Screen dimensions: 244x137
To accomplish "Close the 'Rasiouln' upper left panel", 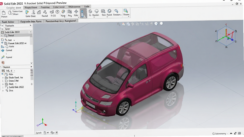I will [x=30, y=25].
